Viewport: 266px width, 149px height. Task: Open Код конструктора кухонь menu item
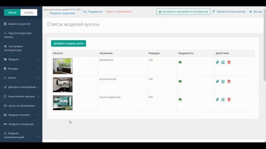21,35
